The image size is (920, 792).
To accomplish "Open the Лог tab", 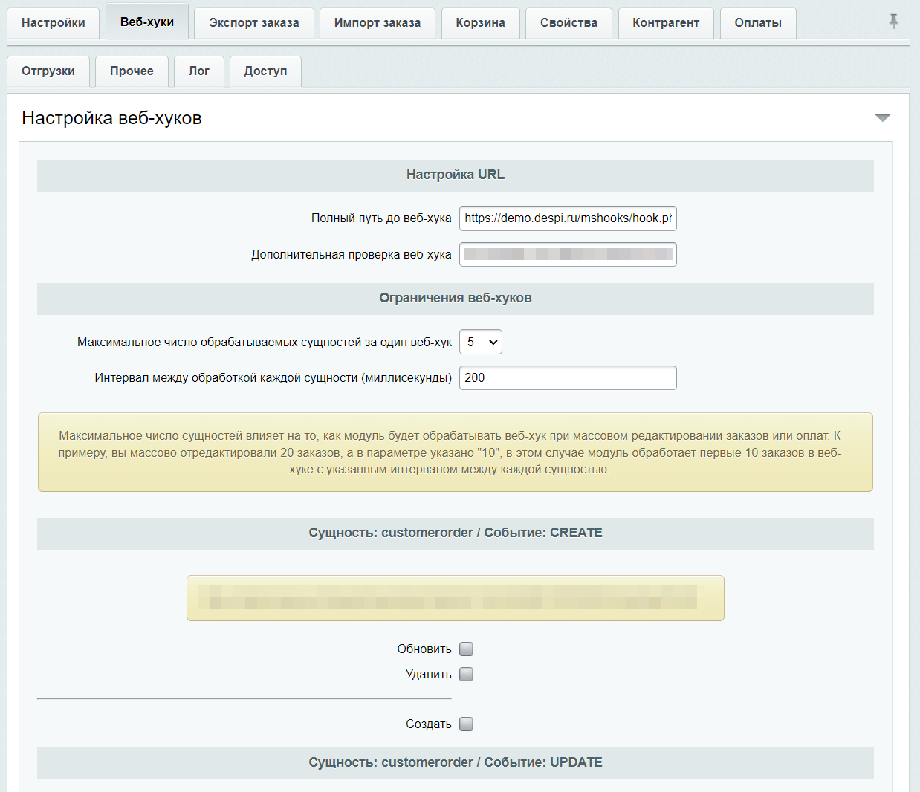I will 199,71.
